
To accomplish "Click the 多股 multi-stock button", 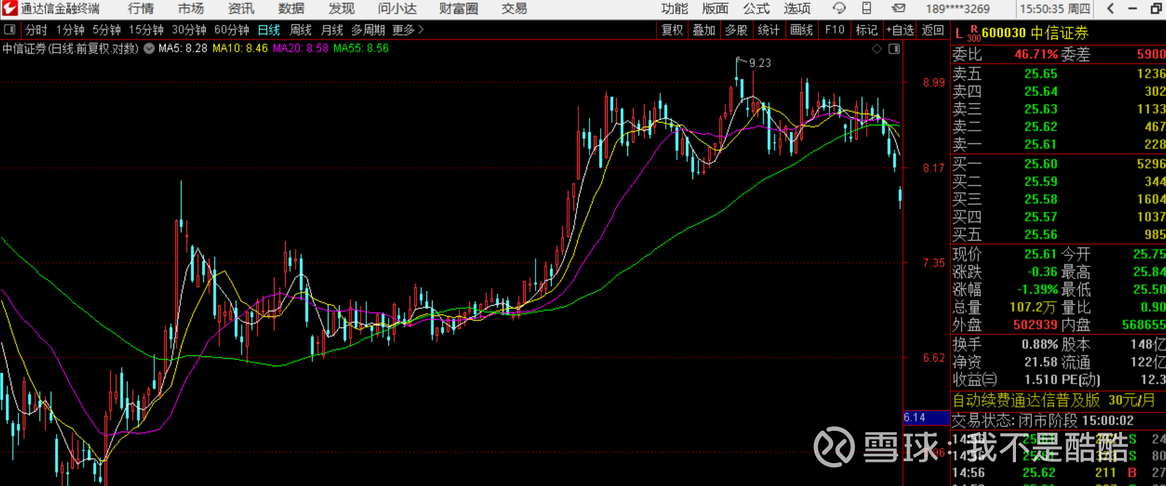I will 736,30.
